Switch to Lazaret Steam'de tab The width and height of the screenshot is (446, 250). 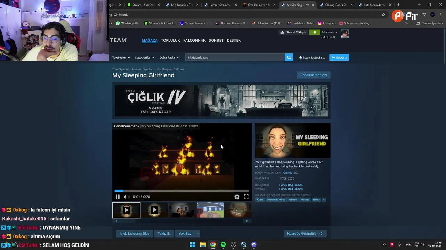pos(221,5)
